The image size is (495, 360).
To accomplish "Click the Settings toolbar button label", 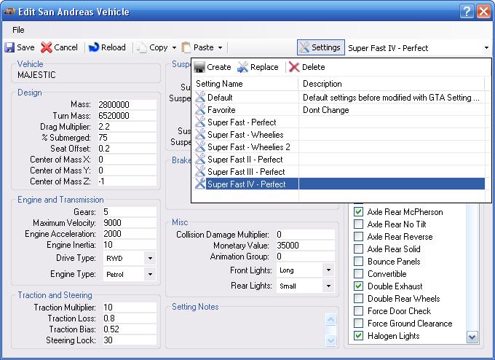I will tap(326, 47).
